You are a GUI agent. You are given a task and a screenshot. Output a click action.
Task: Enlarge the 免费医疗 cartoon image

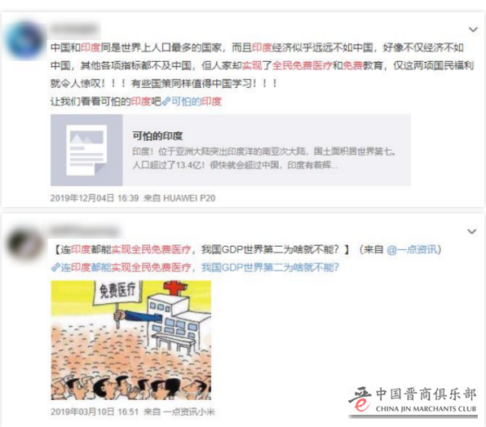coord(131,340)
